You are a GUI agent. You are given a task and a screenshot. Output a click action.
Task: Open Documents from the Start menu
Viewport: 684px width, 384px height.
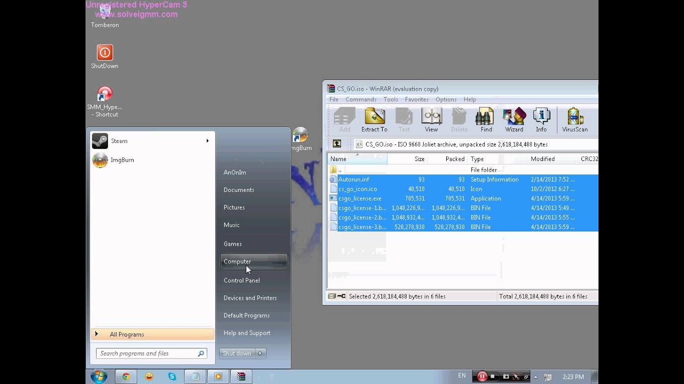239,190
